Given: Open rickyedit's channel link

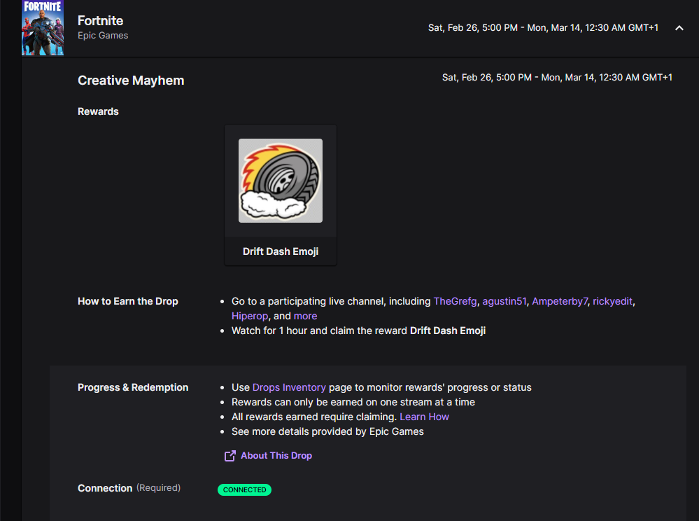Looking at the screenshot, I should point(612,301).
